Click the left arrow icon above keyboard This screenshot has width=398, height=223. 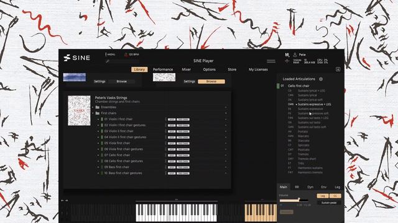(62, 200)
